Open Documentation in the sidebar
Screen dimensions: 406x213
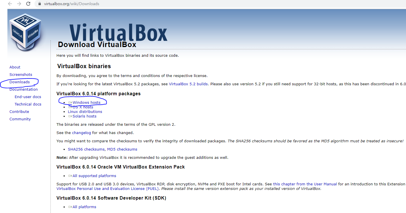pyautogui.click(x=24, y=89)
